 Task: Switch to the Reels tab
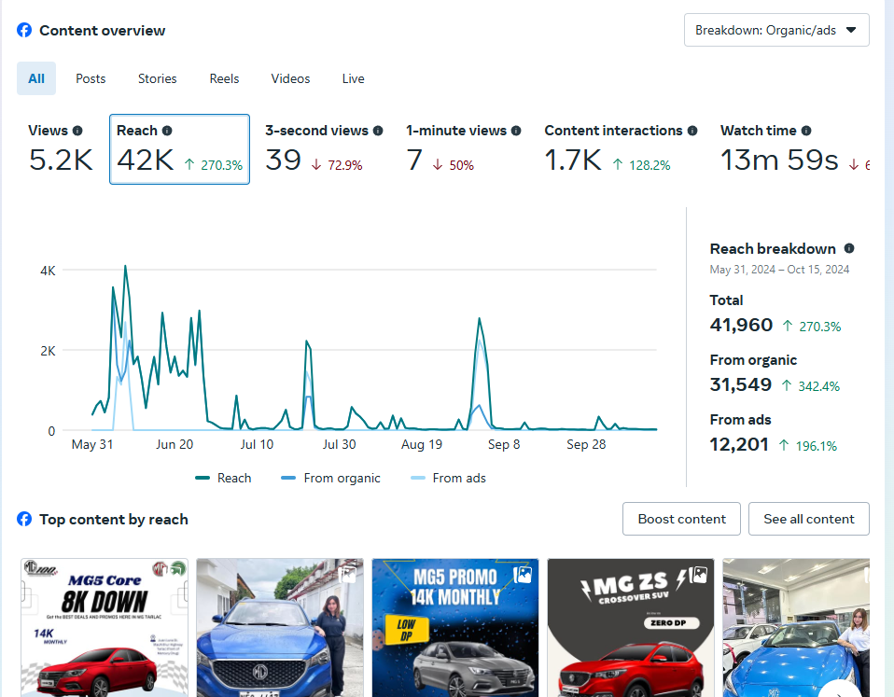coord(224,78)
